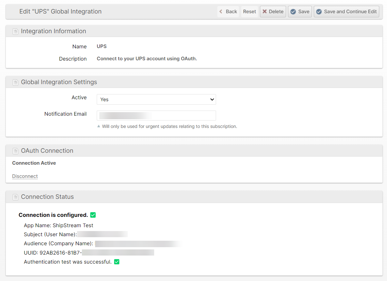Click the Back button
Screen dimensions: 387x281
[228, 12]
